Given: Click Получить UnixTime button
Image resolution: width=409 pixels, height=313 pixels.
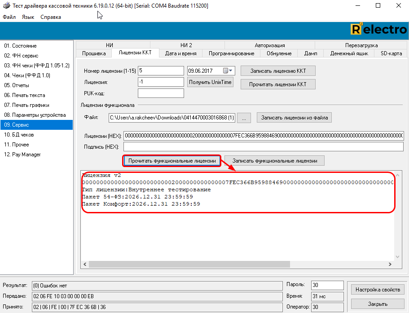Looking at the screenshot, I should [x=210, y=82].
